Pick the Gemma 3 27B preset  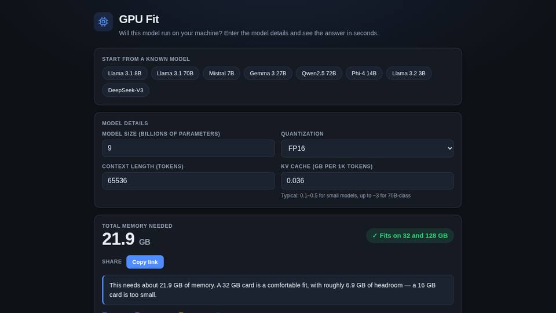coord(268,74)
